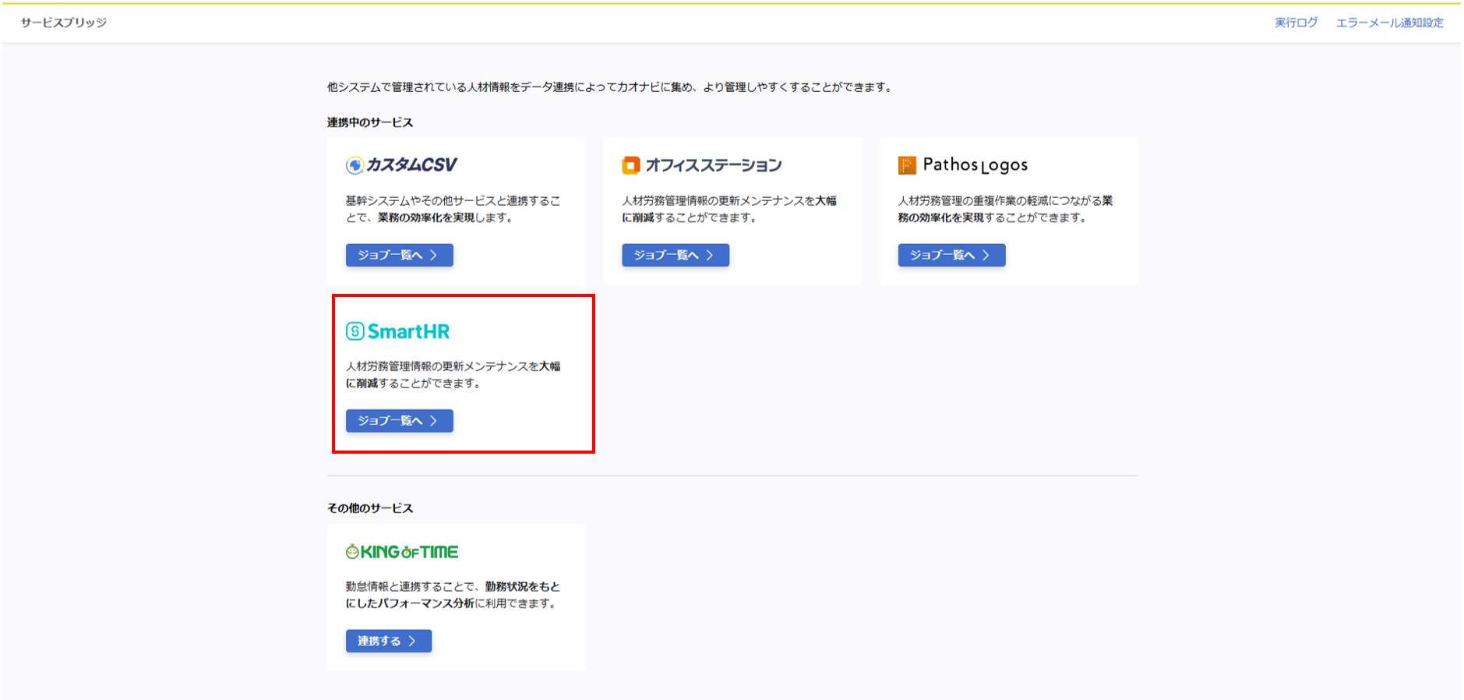
Task: Click the KING OF TIME logo
Action: (402, 552)
